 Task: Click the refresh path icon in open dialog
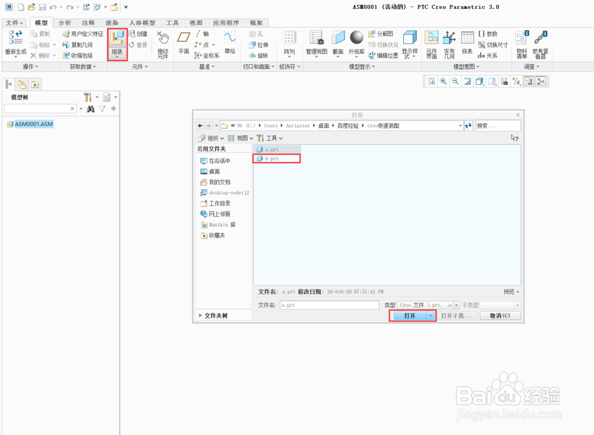coord(469,126)
